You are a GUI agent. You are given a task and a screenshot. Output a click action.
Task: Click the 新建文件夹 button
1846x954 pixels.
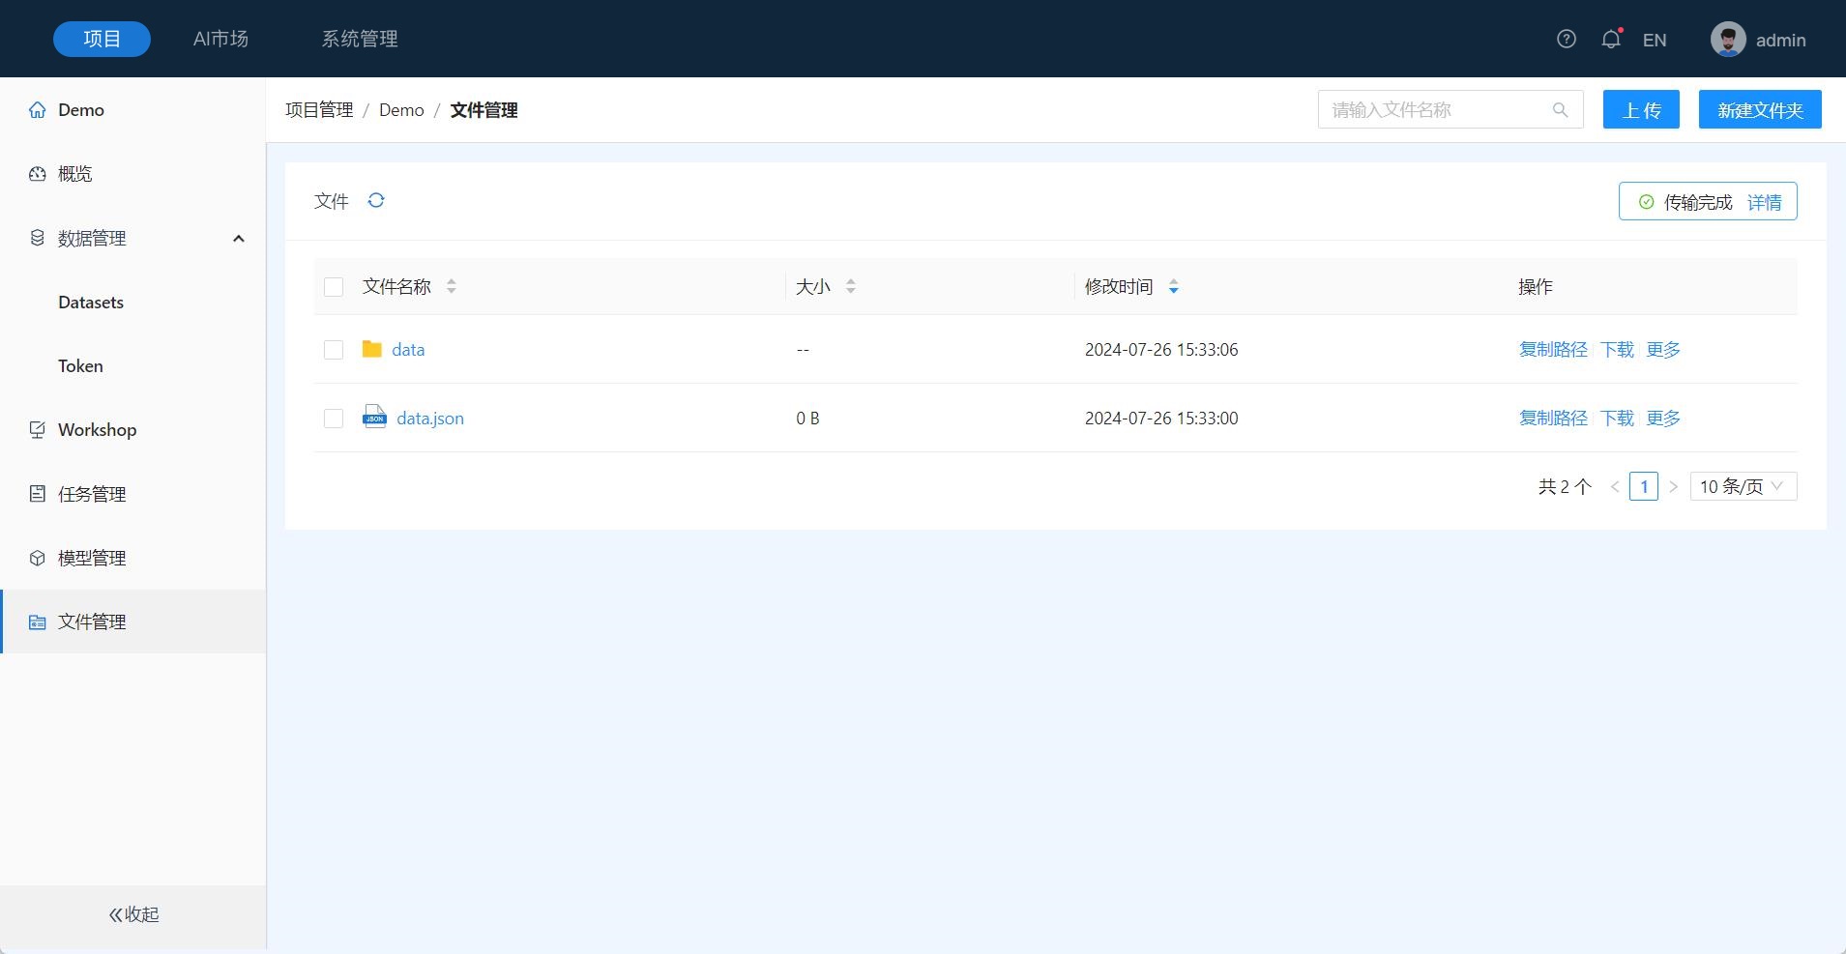click(1760, 110)
